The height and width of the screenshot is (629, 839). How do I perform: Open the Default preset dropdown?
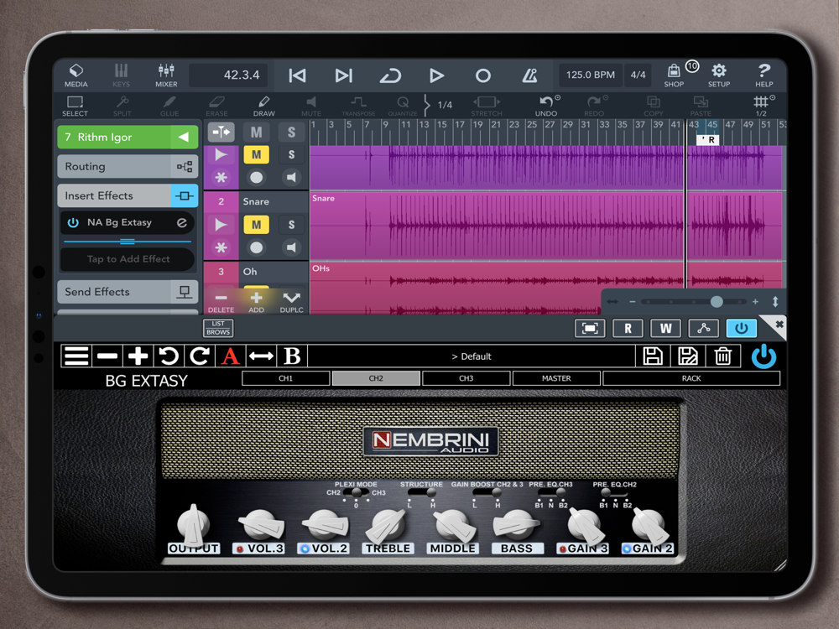tap(472, 356)
